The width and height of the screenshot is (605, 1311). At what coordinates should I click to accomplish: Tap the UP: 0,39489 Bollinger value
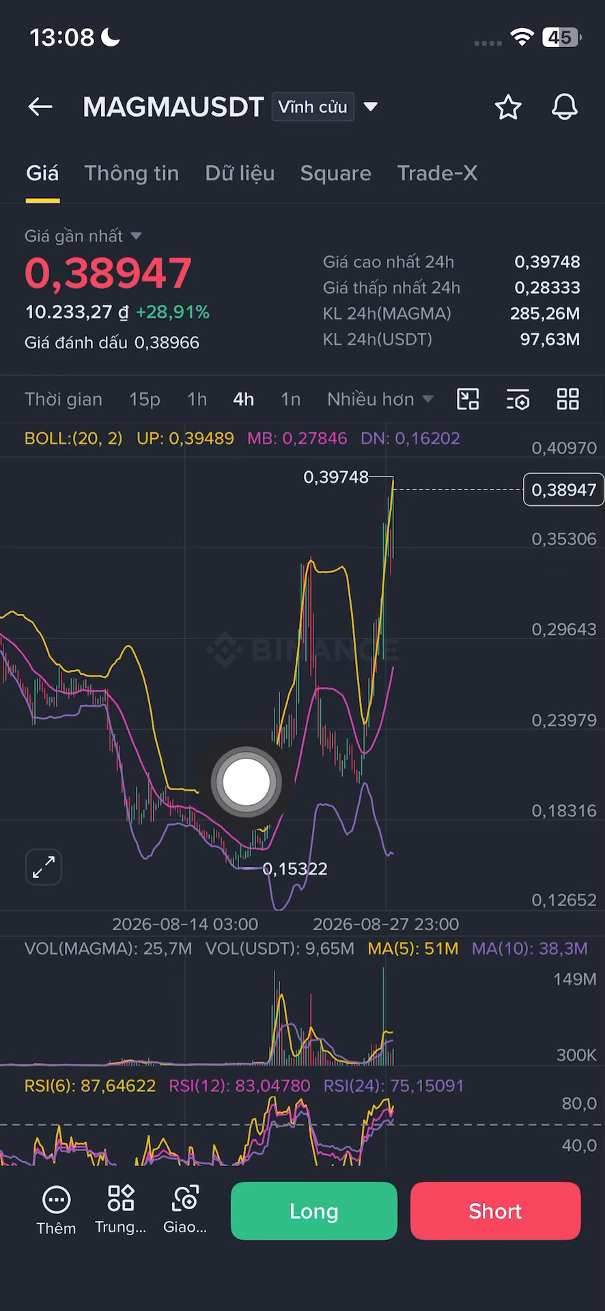pos(185,438)
